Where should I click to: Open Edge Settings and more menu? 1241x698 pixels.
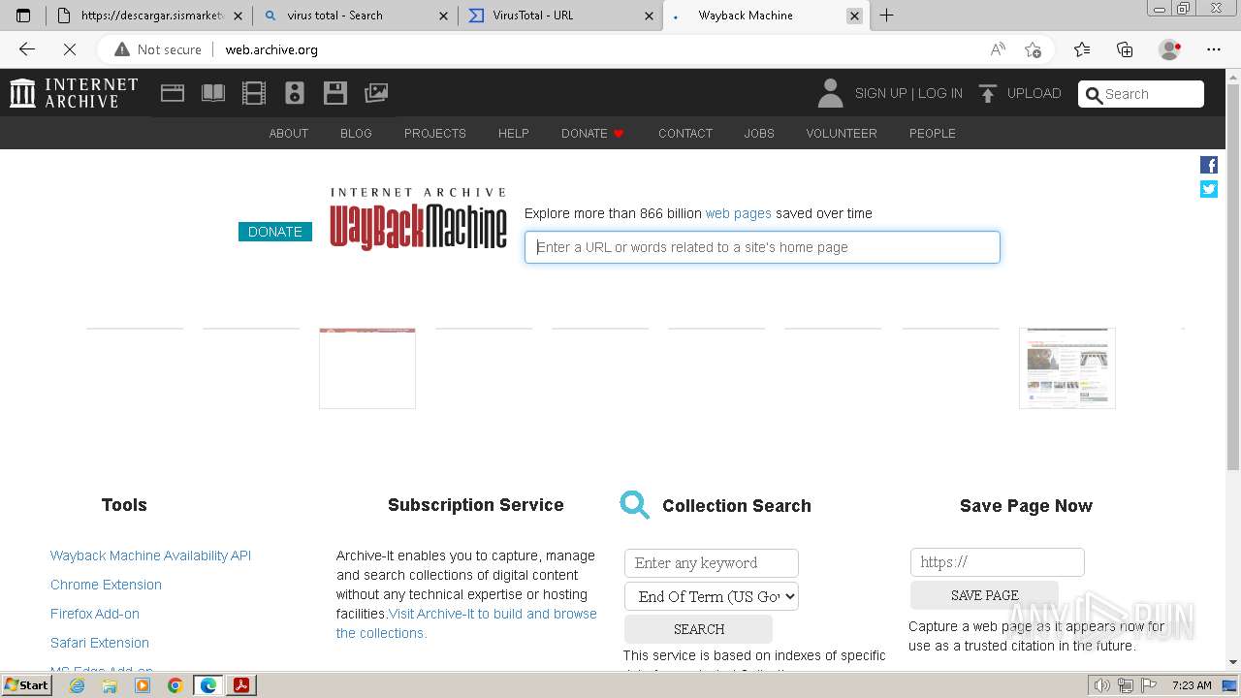[1214, 49]
